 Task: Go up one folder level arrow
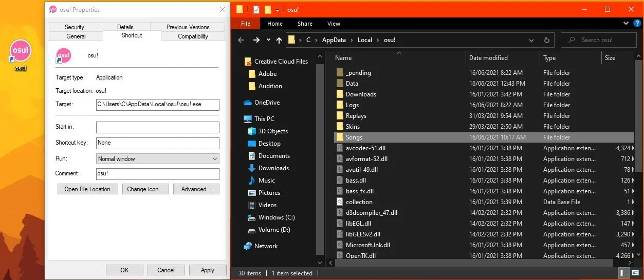(x=279, y=39)
